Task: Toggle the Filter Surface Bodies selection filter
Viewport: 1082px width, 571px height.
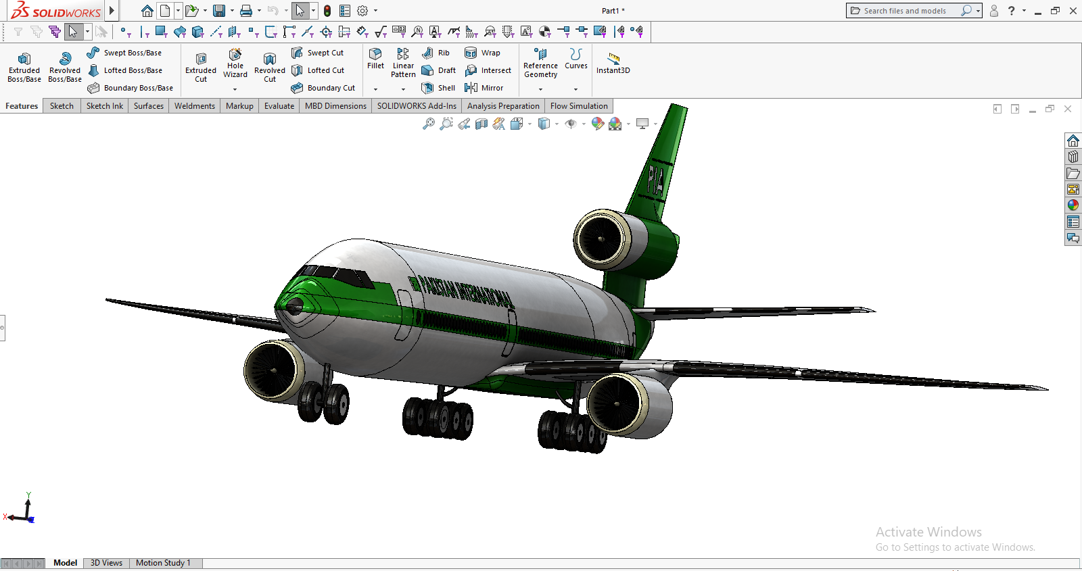Action: (180, 31)
